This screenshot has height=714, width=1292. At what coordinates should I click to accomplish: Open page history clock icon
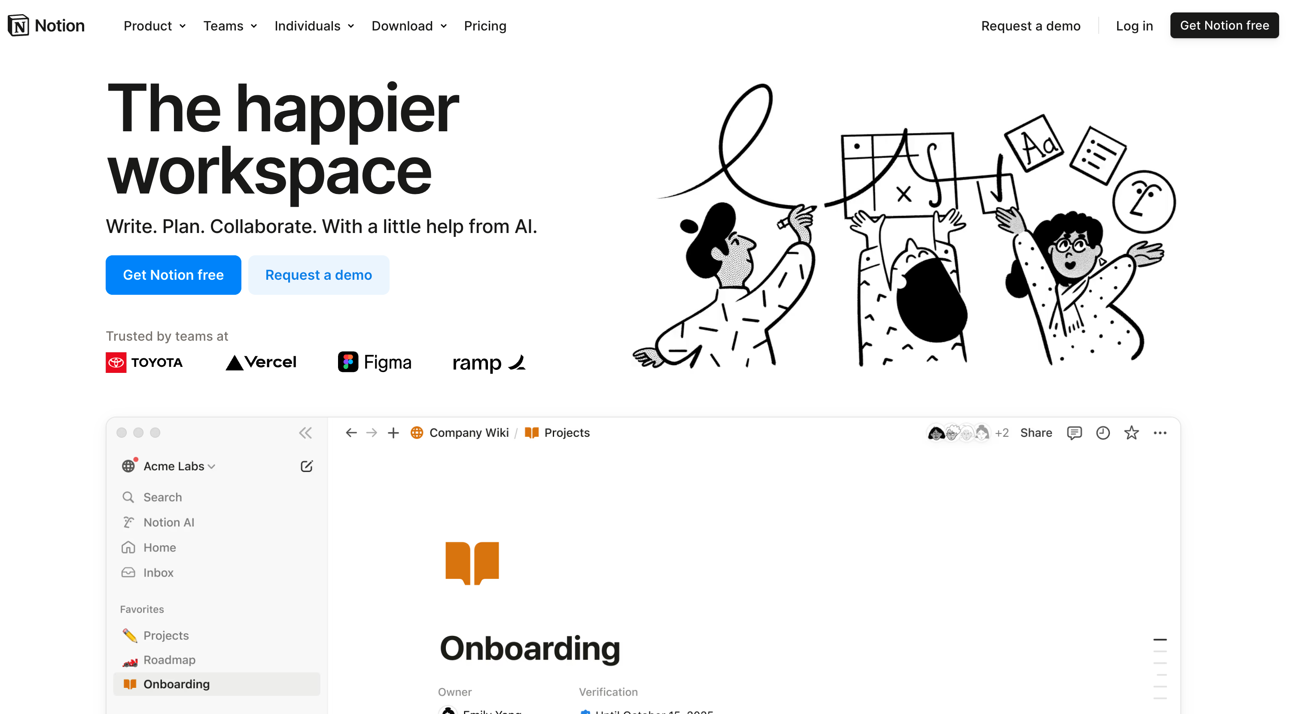tap(1103, 433)
